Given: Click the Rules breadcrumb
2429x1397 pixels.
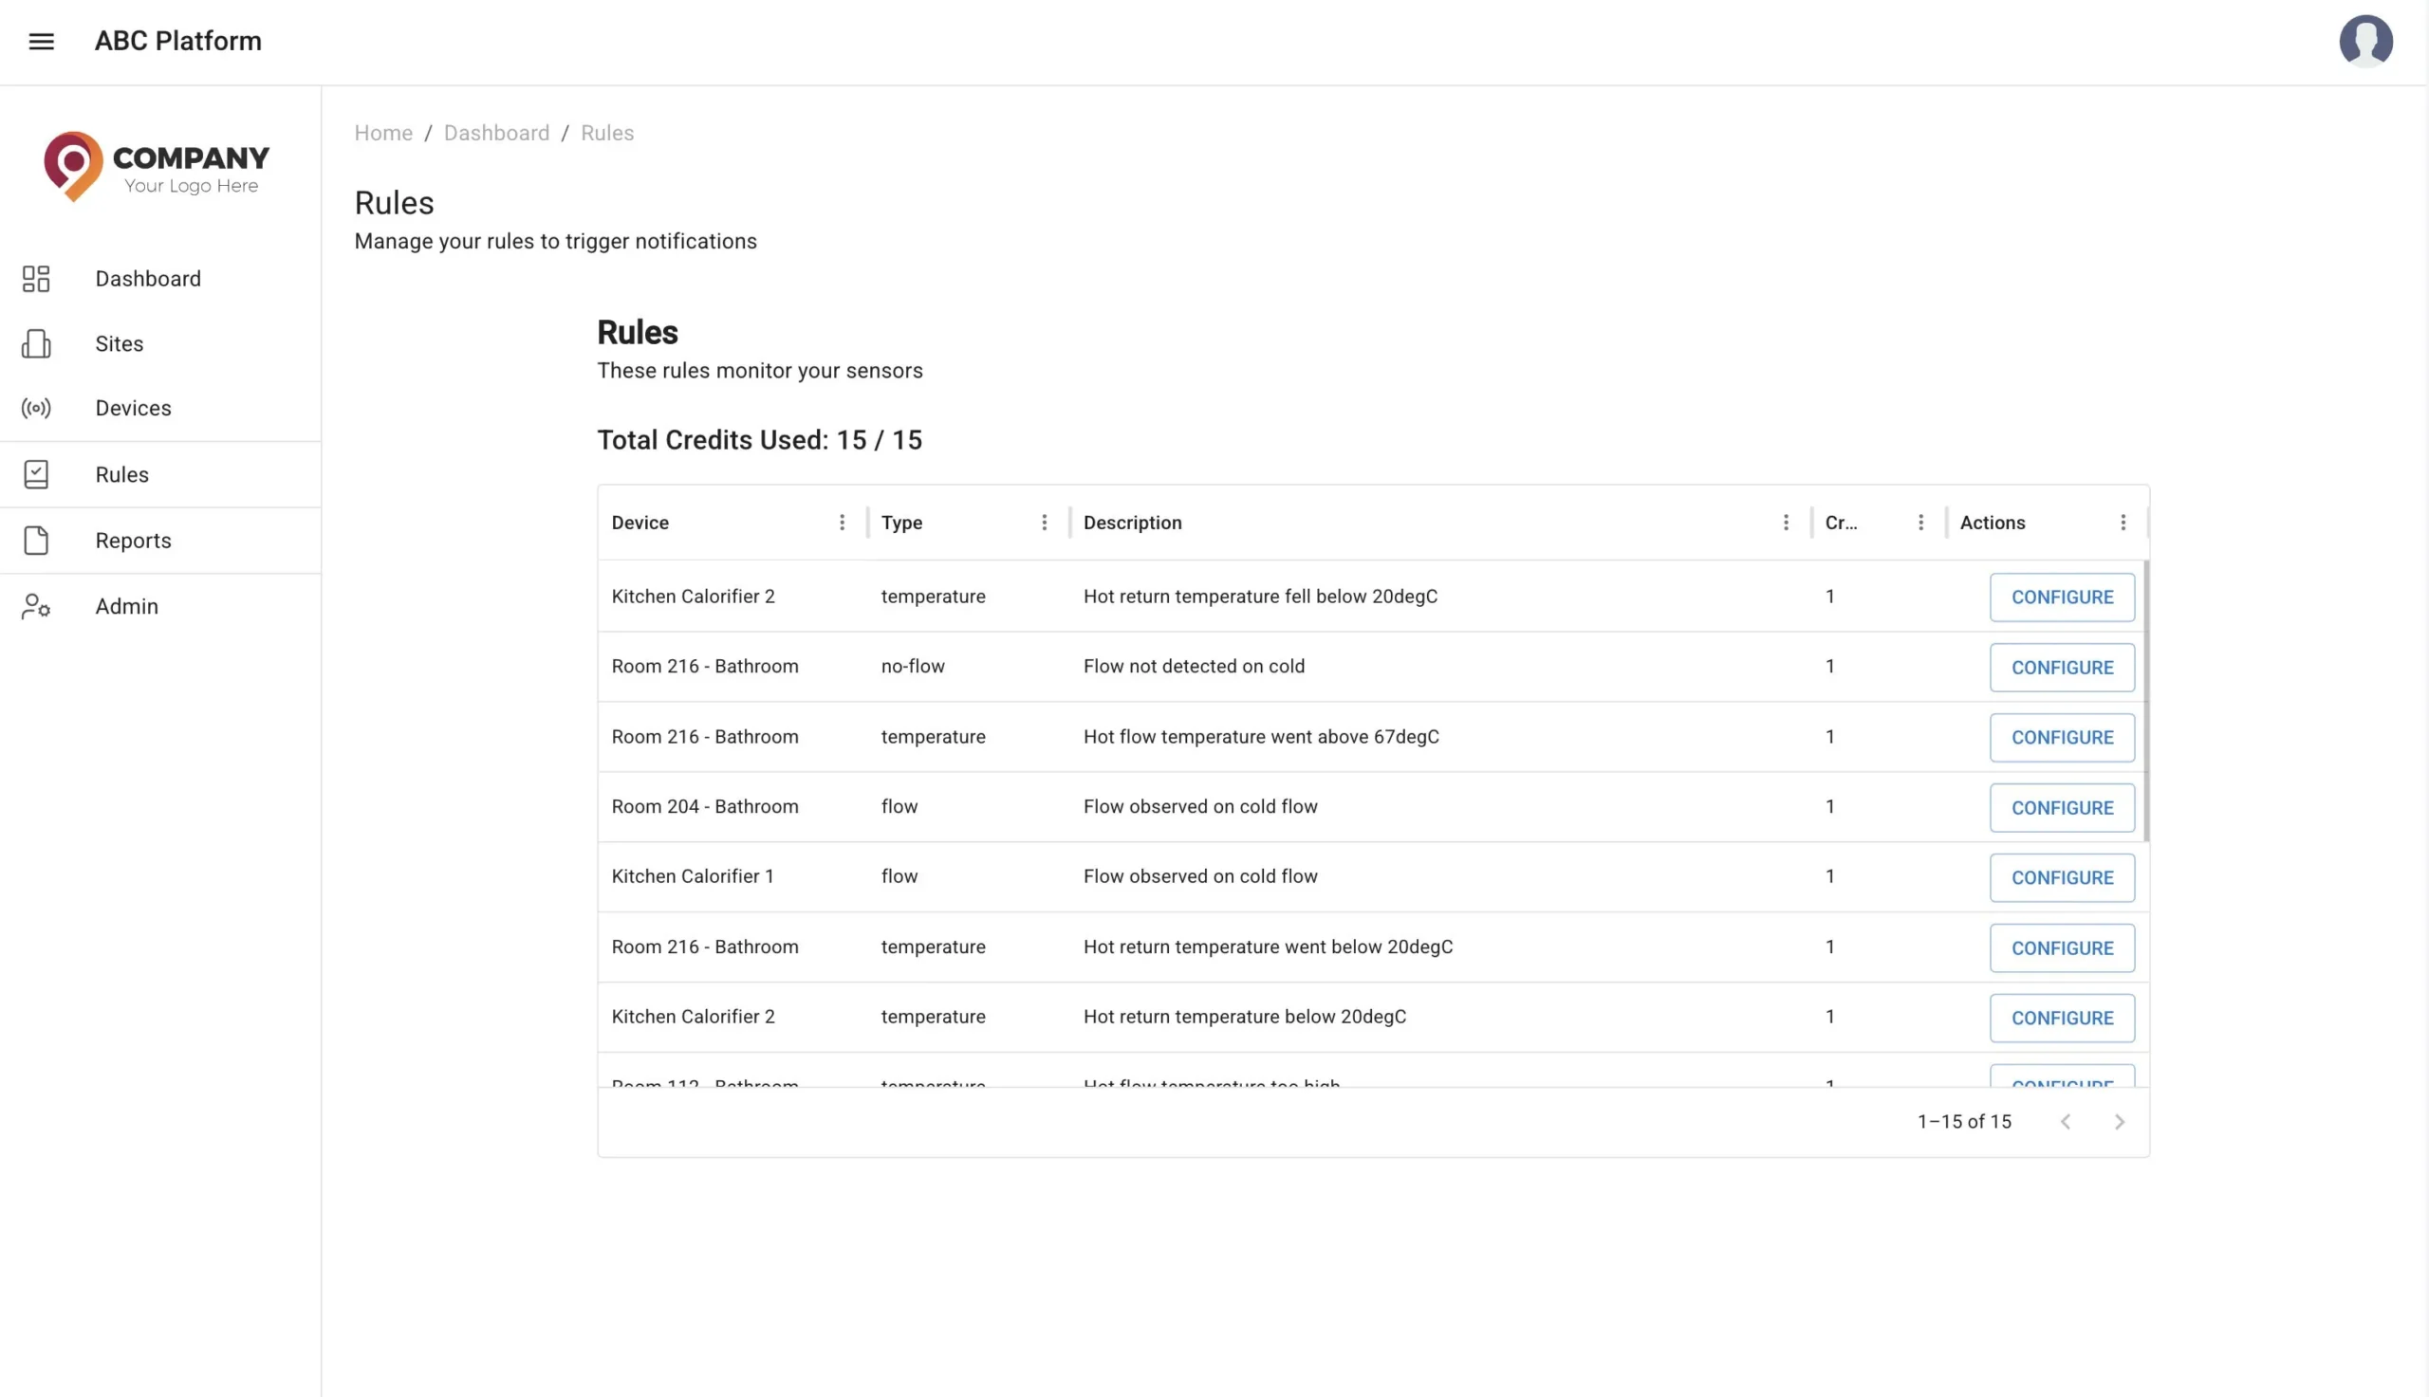Looking at the screenshot, I should 606,133.
